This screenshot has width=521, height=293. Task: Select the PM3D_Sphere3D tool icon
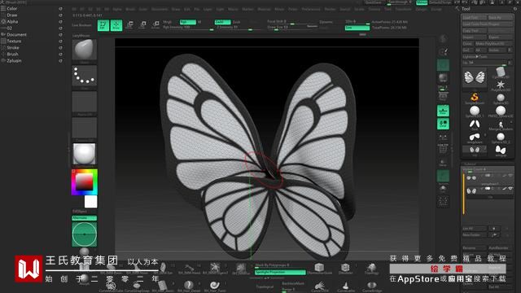point(501,111)
